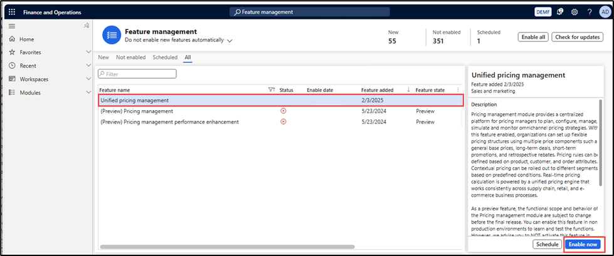Switch to the Scheduled tab
The height and width of the screenshot is (256, 614).
tap(165, 57)
